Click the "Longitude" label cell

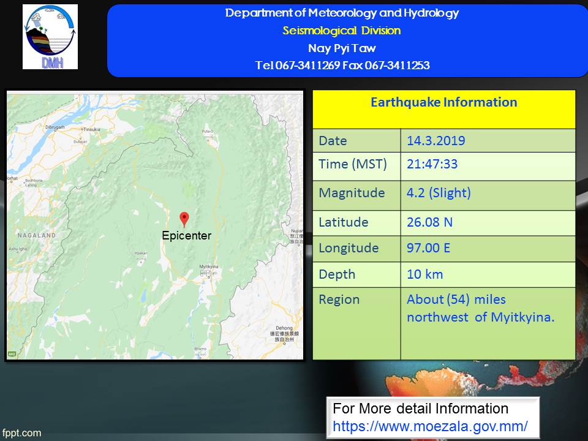pyautogui.click(x=356, y=249)
